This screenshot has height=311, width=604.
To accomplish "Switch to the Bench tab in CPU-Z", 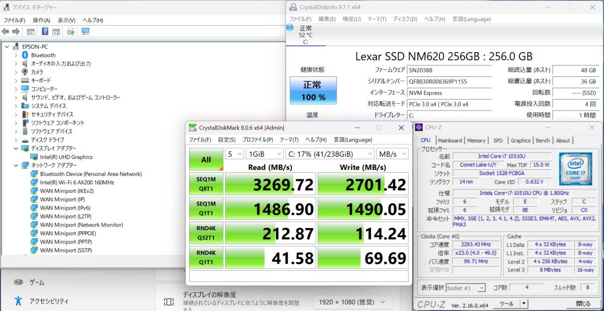I will [x=543, y=141].
